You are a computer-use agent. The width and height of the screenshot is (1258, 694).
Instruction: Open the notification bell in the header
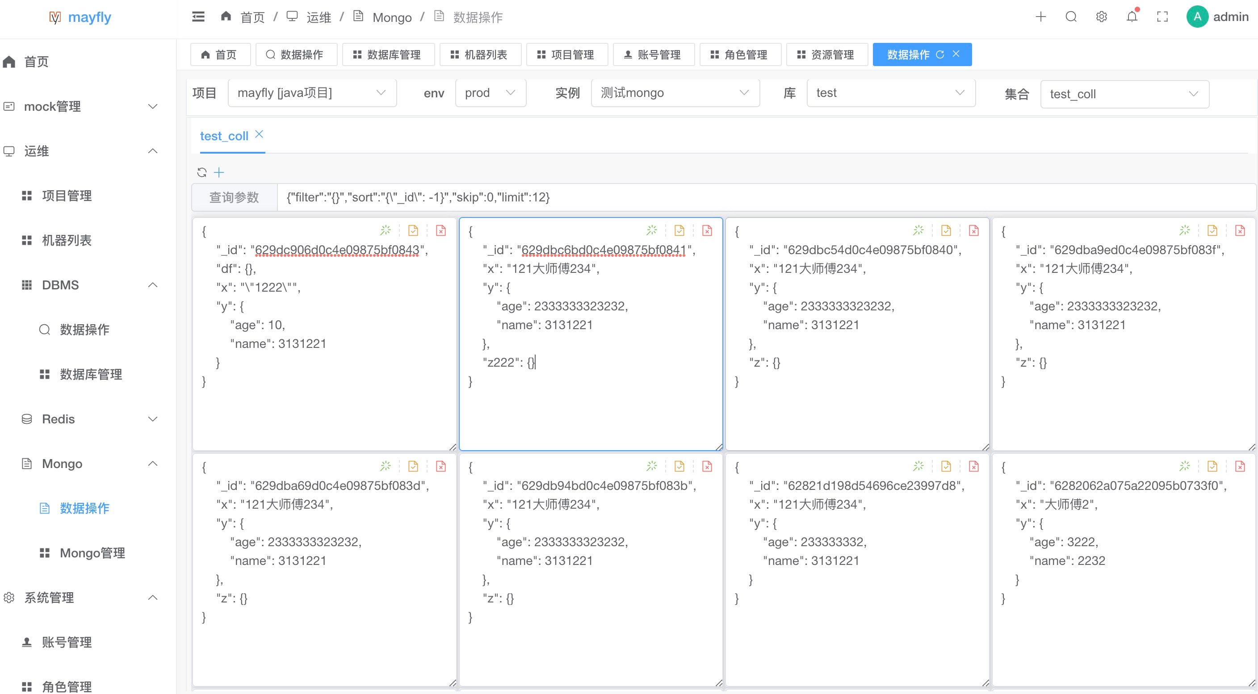click(x=1132, y=17)
